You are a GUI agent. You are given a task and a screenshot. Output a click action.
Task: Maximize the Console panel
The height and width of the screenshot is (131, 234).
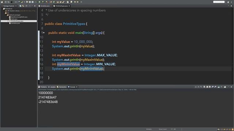pos(231,87)
